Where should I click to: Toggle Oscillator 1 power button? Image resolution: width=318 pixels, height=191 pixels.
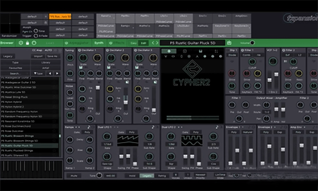79,50
